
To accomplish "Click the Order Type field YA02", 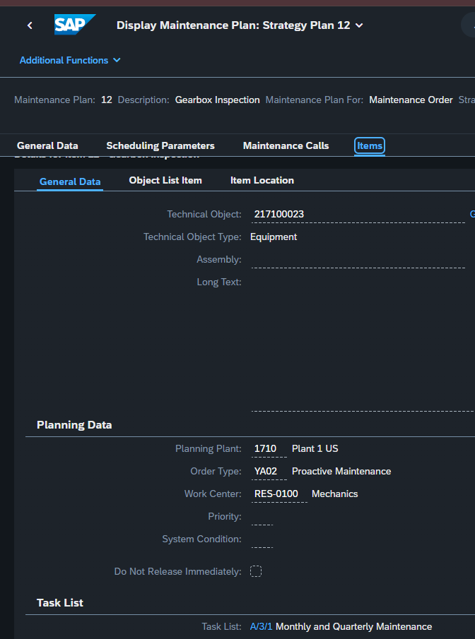I will pos(268,471).
